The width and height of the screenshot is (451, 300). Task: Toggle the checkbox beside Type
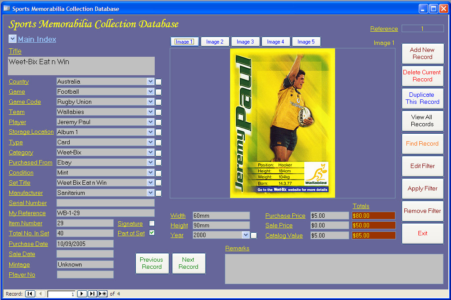[x=158, y=143]
